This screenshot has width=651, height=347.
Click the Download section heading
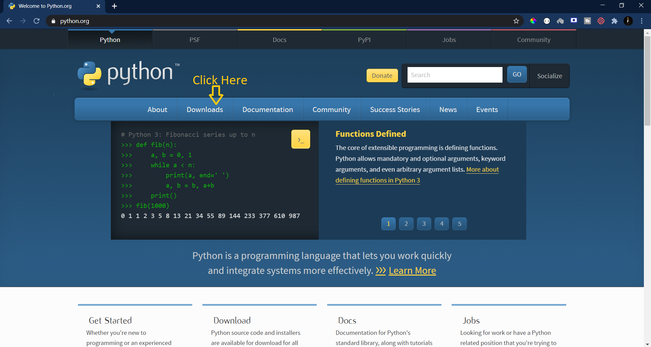pos(232,320)
